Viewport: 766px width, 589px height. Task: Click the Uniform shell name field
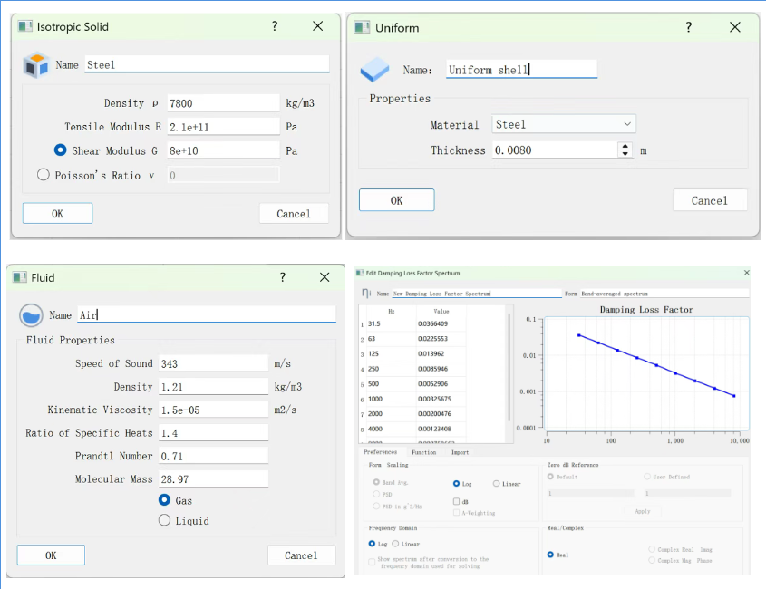pos(522,70)
